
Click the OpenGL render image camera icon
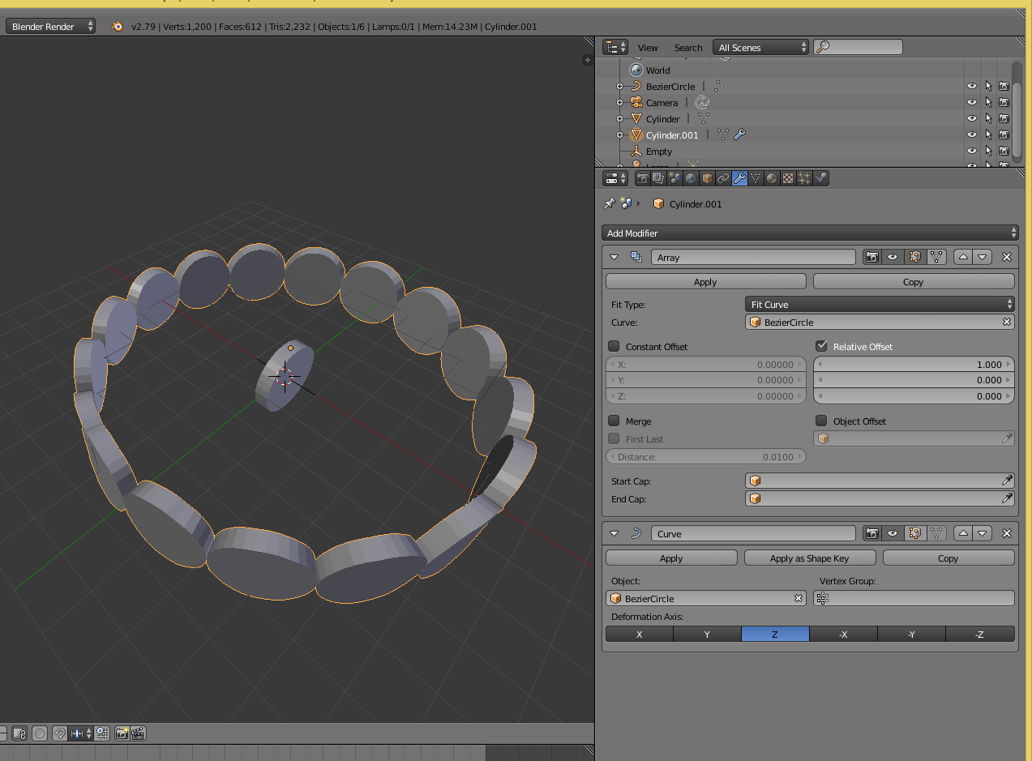pyautogui.click(x=122, y=733)
